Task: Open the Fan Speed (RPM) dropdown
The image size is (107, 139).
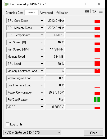Action: 25,49
